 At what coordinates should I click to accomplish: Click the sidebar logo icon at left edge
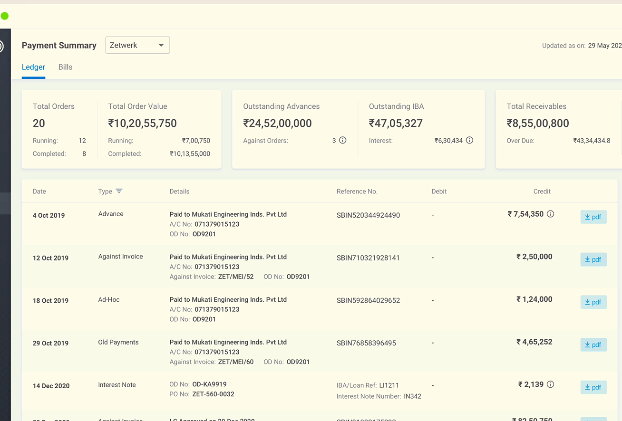[1, 46]
